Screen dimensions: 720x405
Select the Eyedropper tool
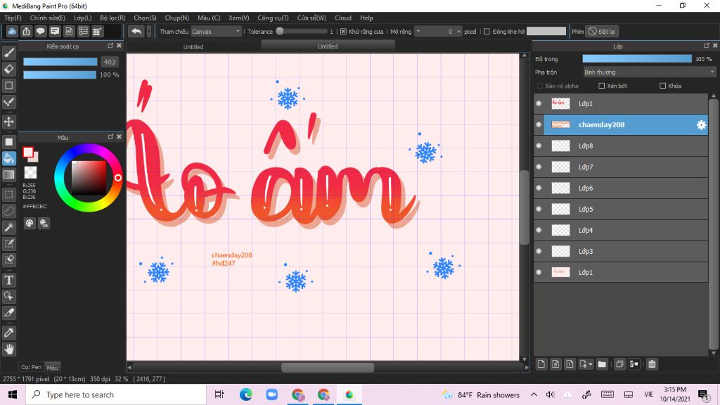coord(8,333)
